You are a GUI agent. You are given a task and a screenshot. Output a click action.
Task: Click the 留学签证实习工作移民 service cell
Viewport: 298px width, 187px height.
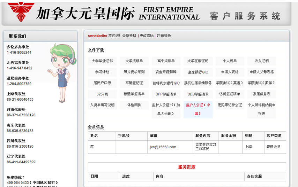tap(206, 147)
